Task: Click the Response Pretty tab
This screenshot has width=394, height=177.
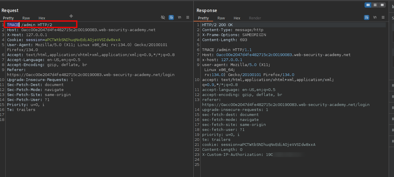Action: 203,18
